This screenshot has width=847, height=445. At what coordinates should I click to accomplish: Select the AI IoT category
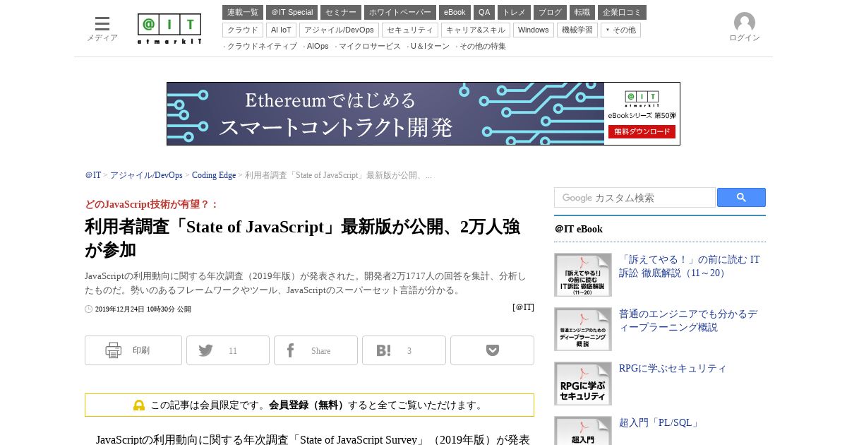click(281, 30)
